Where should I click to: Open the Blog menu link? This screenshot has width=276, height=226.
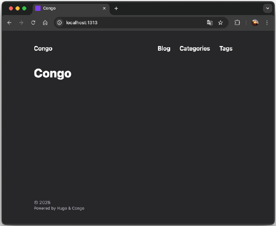coord(164,49)
